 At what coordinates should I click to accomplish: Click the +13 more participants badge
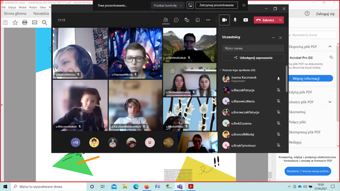click(76, 142)
